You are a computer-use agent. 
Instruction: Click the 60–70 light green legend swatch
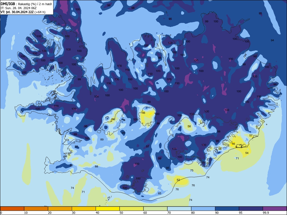155,209
